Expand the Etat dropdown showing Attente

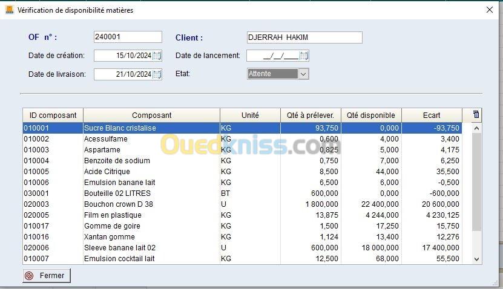coord(303,74)
